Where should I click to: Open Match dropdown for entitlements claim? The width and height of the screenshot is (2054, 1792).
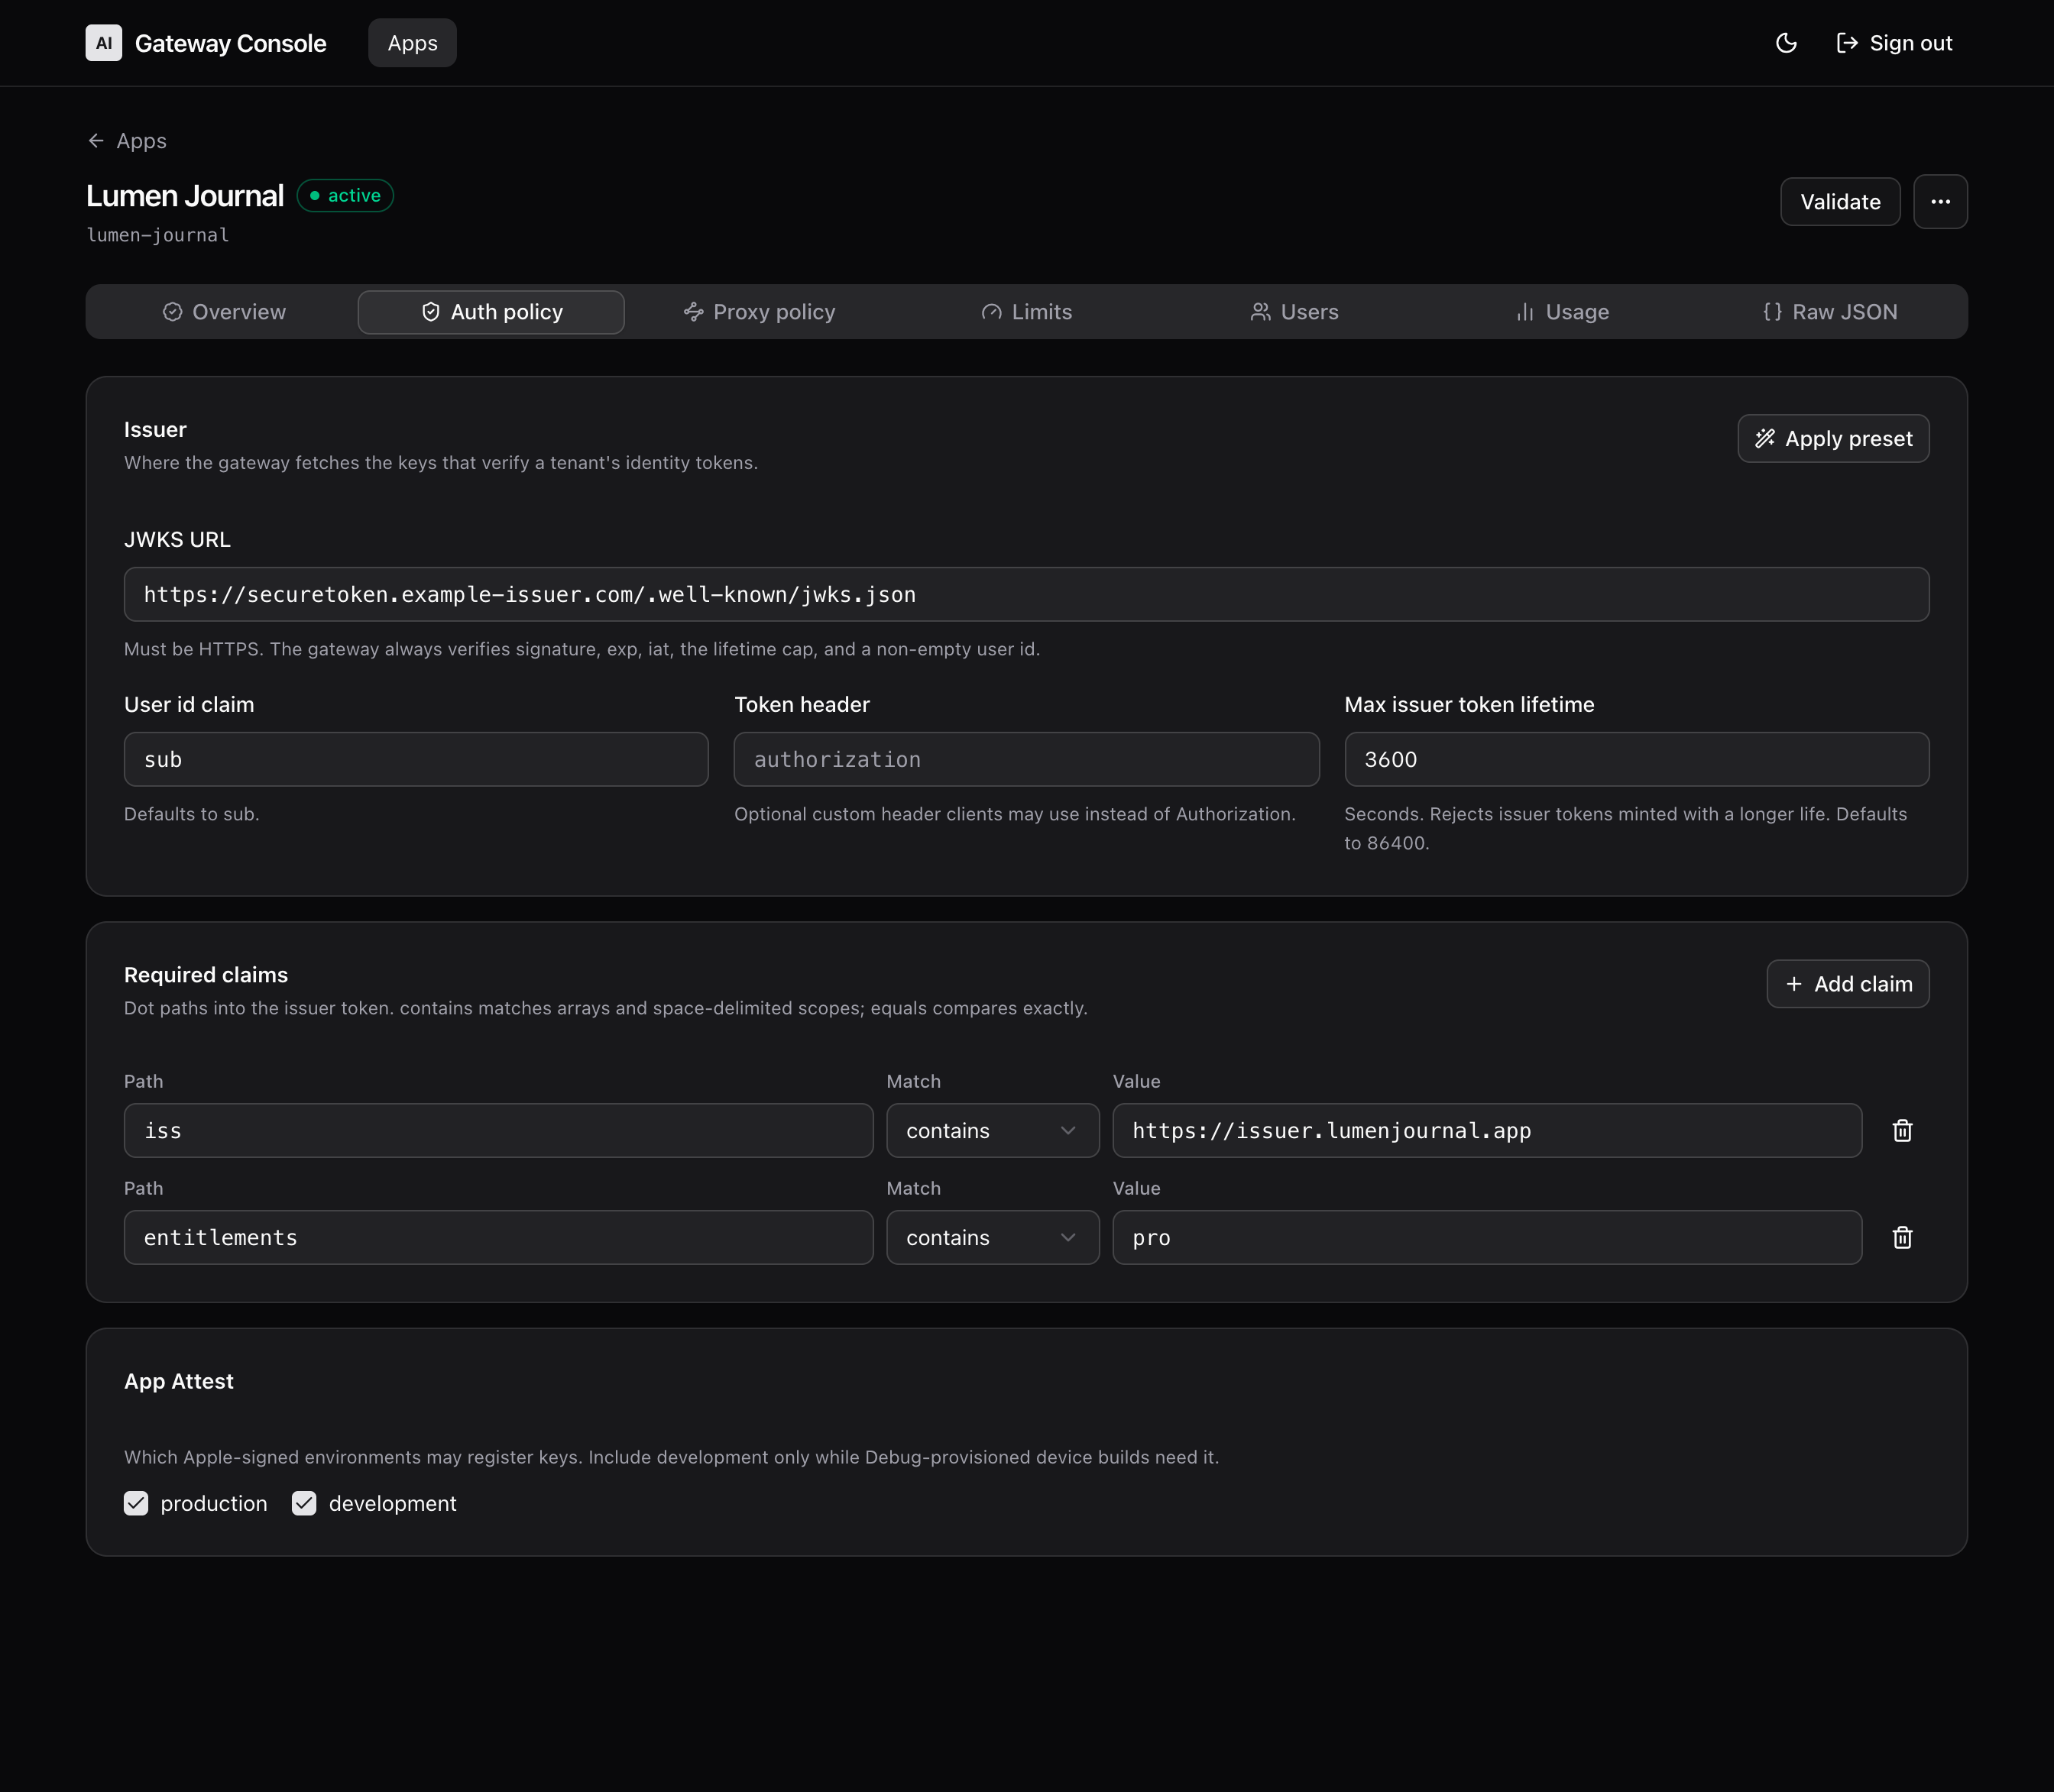(993, 1237)
